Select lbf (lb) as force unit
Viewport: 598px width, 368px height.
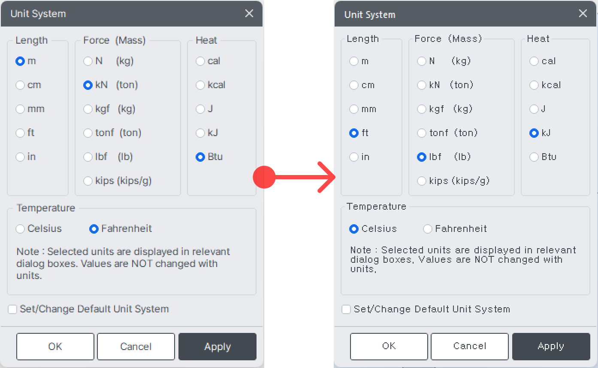pos(88,157)
